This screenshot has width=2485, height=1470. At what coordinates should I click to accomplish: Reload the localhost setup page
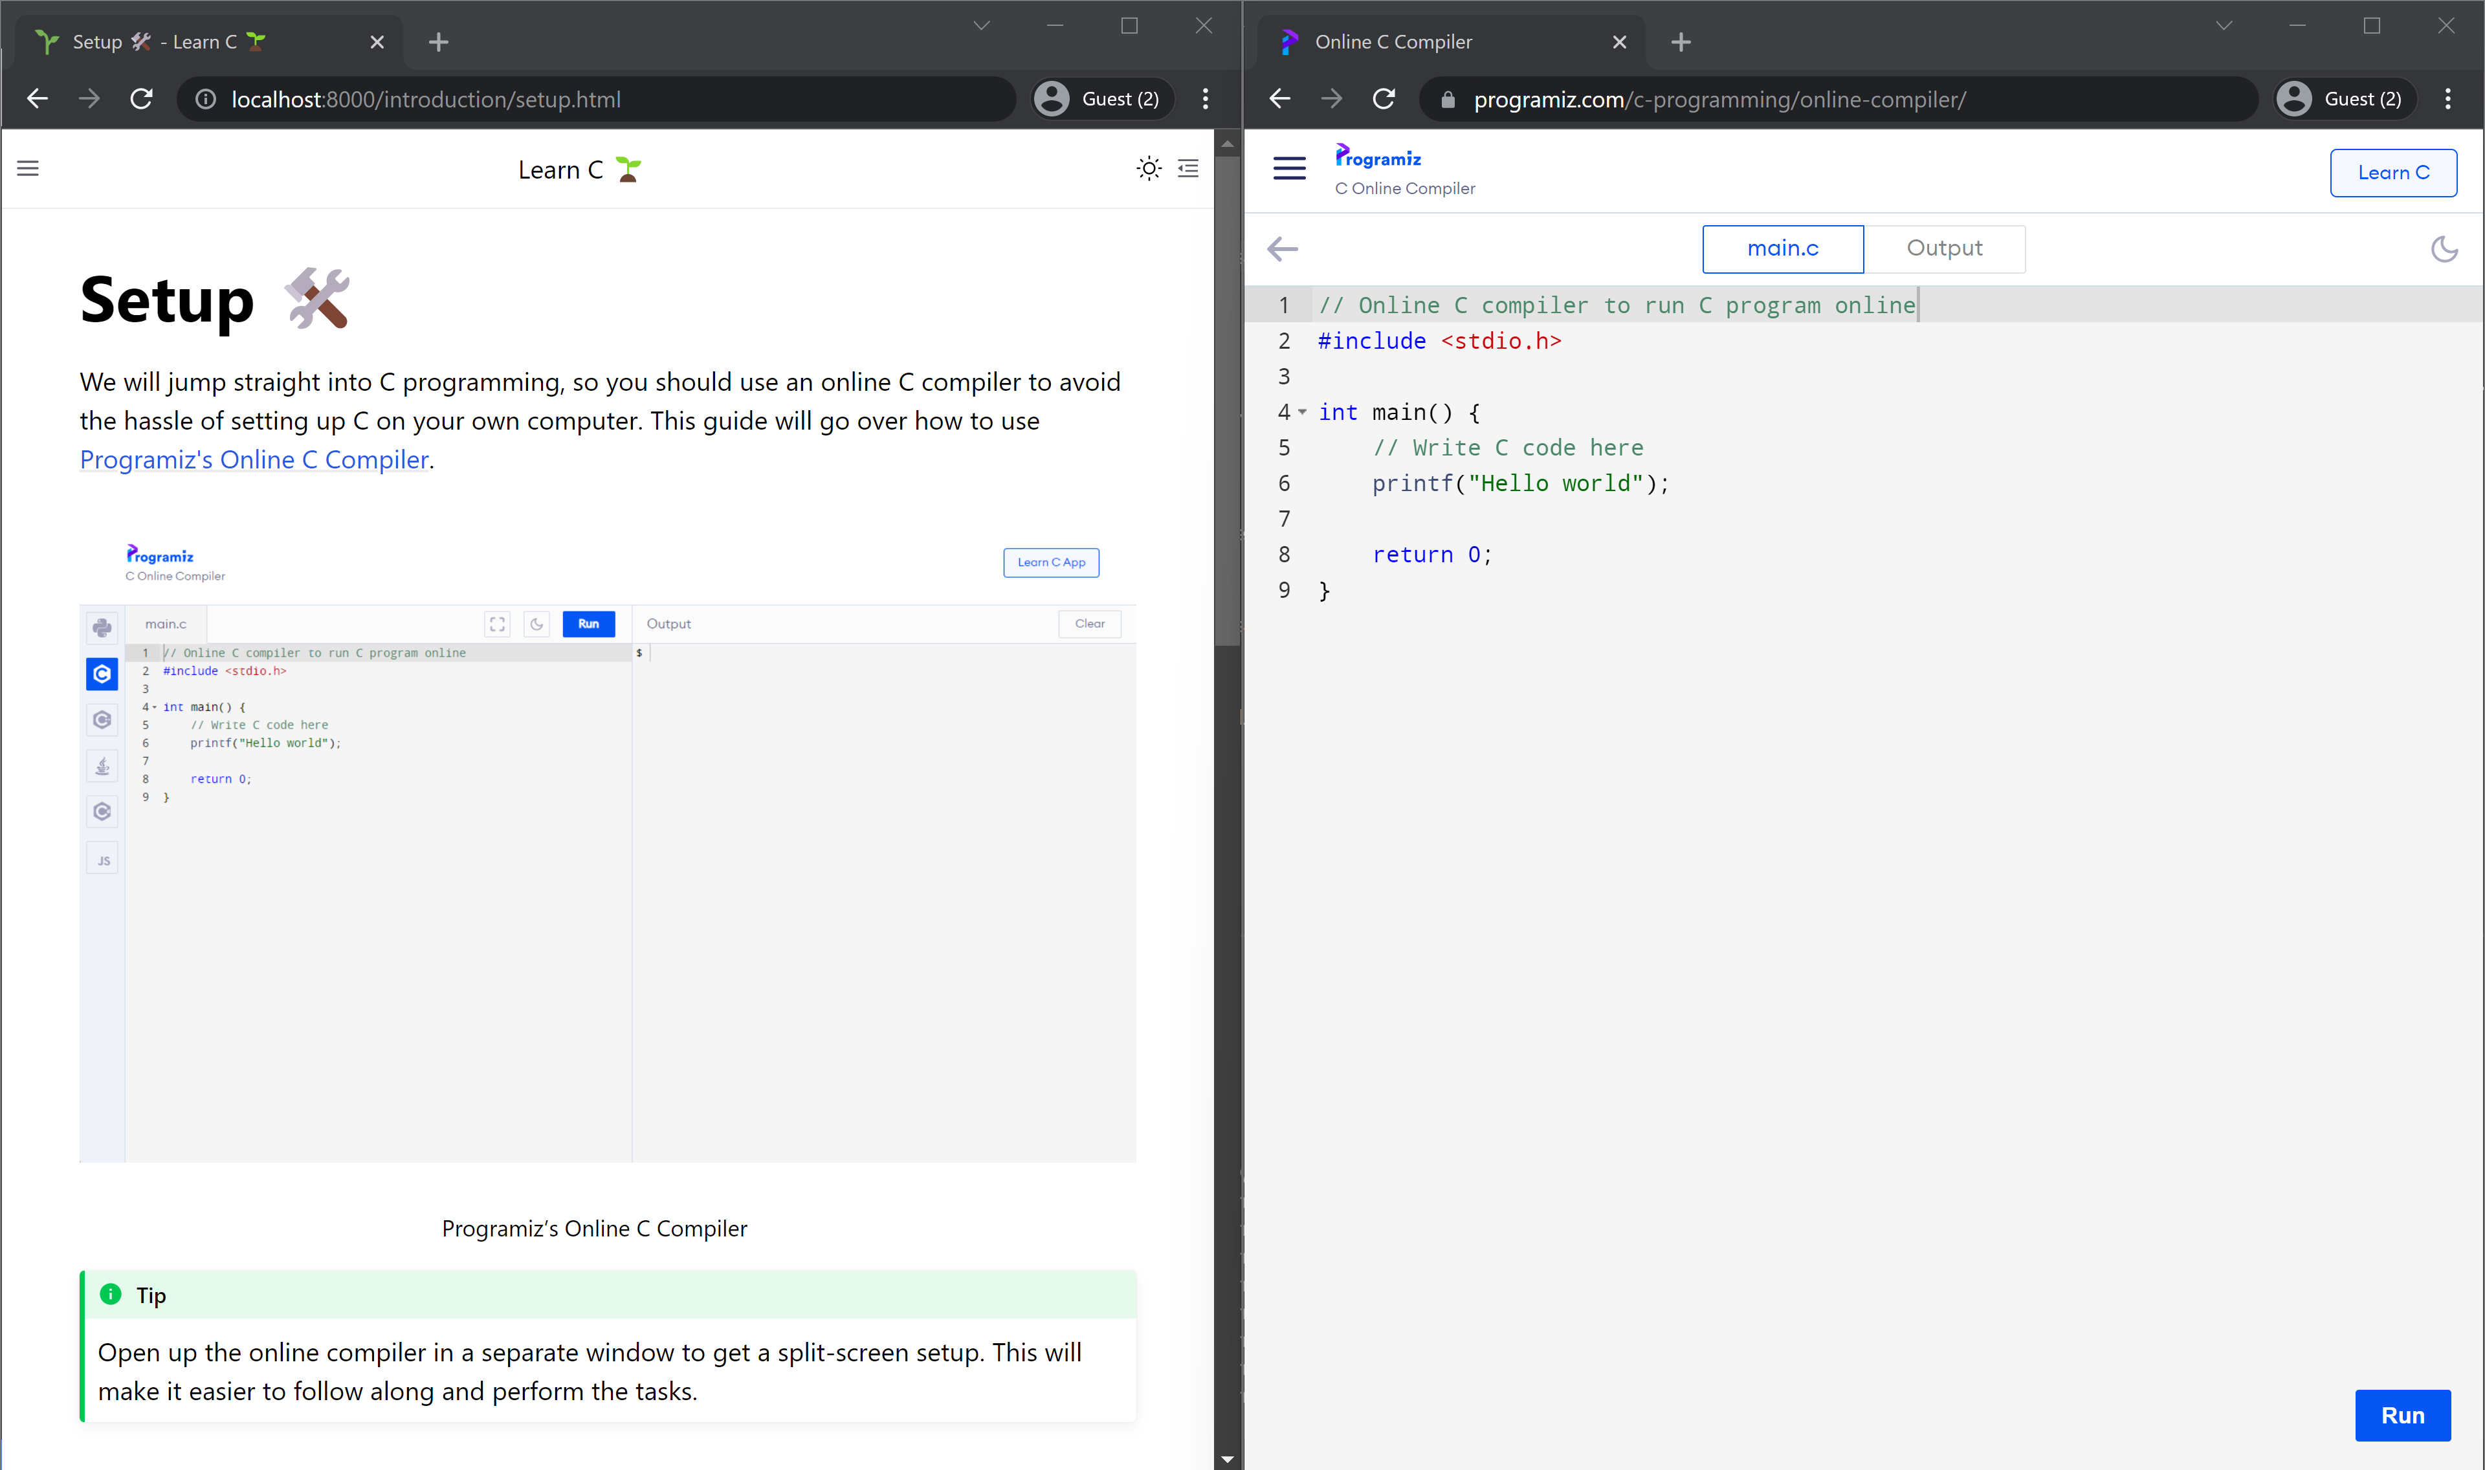142,99
